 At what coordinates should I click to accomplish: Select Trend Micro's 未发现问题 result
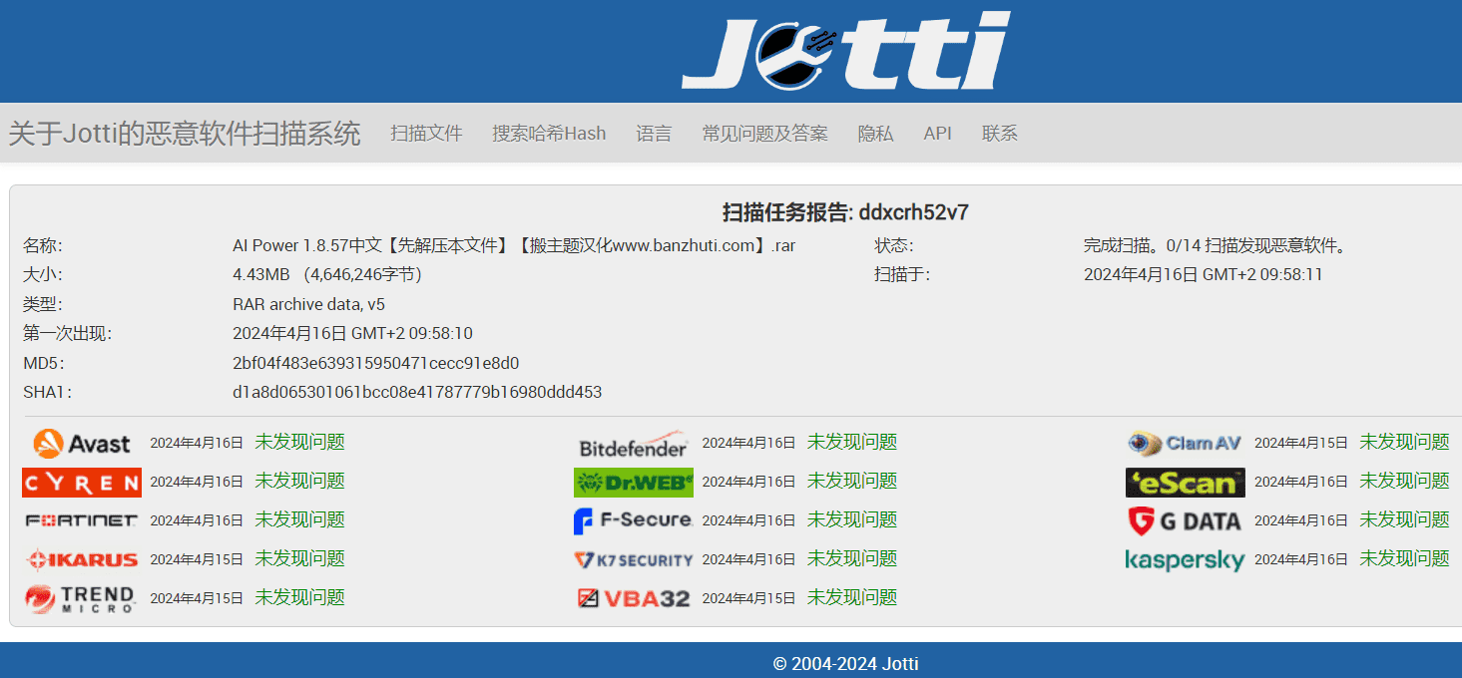(x=299, y=597)
